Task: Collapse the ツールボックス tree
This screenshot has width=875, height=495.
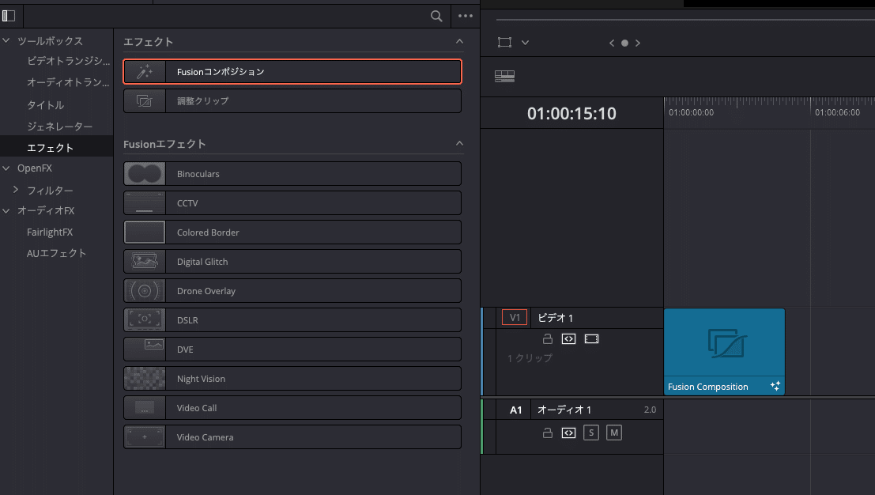Action: pyautogui.click(x=6, y=41)
